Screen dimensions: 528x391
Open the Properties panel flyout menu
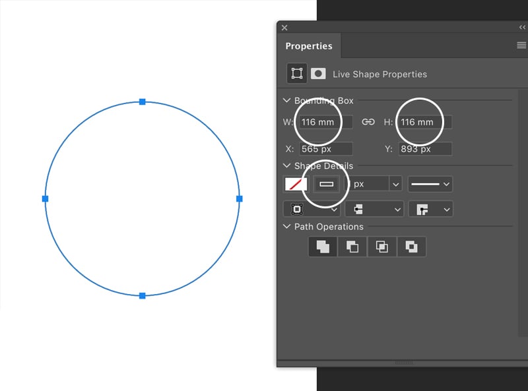pos(521,45)
